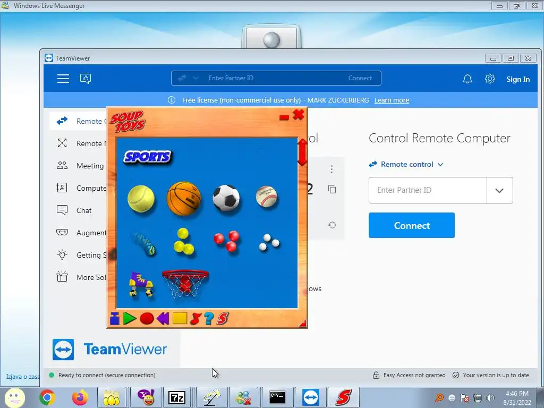Open the TeamViewer hamburger menu
This screenshot has width=544, height=408.
click(x=63, y=79)
